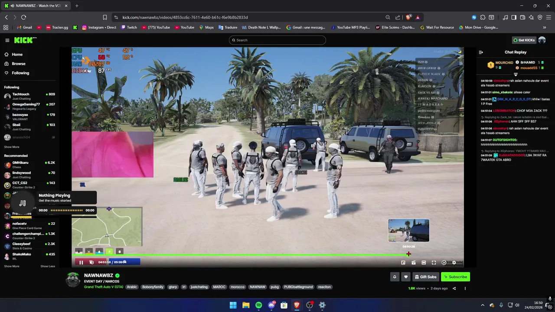Share the video via share icon
This screenshot has height=312, width=555.
[454, 288]
